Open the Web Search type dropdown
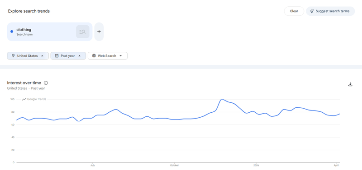This screenshot has height=170, width=362. pyautogui.click(x=108, y=55)
